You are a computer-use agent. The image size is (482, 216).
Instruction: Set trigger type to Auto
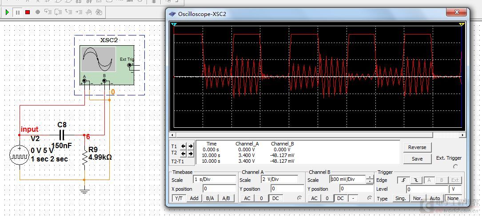point(435,198)
